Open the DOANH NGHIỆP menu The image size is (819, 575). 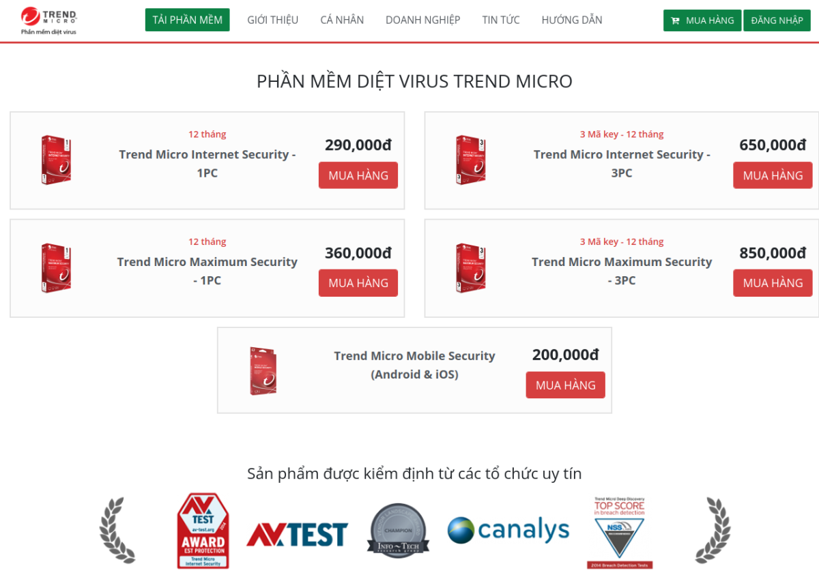pos(423,20)
